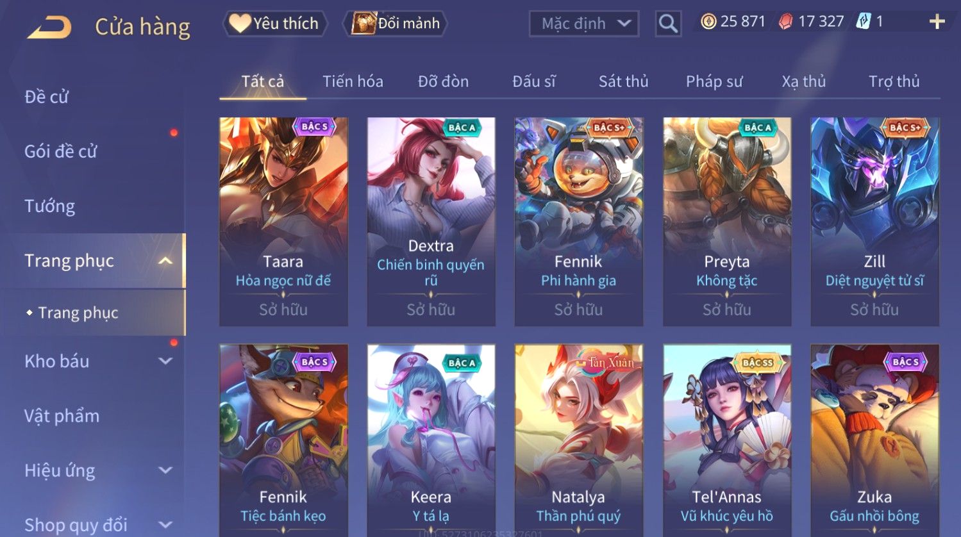The width and height of the screenshot is (961, 537).
Task: Tap the red gem currency icon
Action: pos(785,22)
